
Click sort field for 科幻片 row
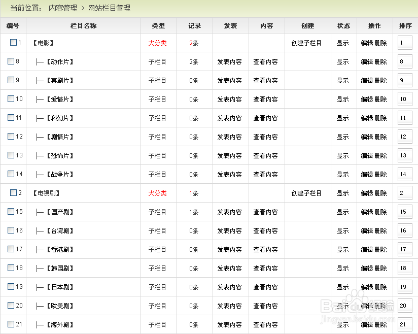tap(405, 118)
